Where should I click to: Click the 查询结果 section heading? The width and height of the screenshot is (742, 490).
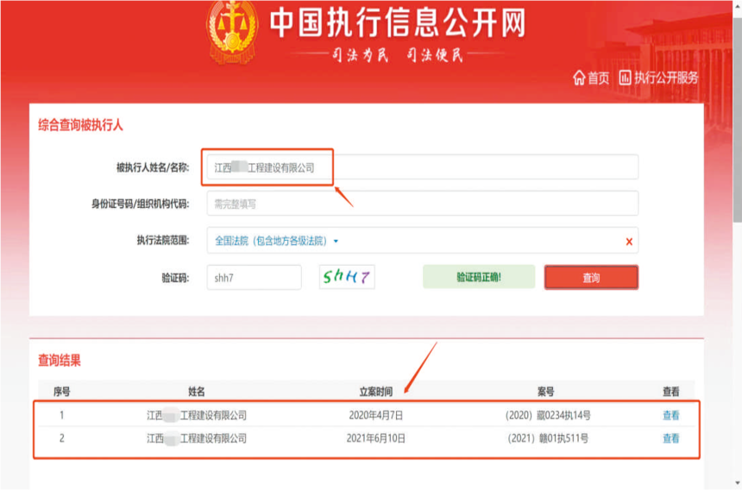pyautogui.click(x=60, y=361)
